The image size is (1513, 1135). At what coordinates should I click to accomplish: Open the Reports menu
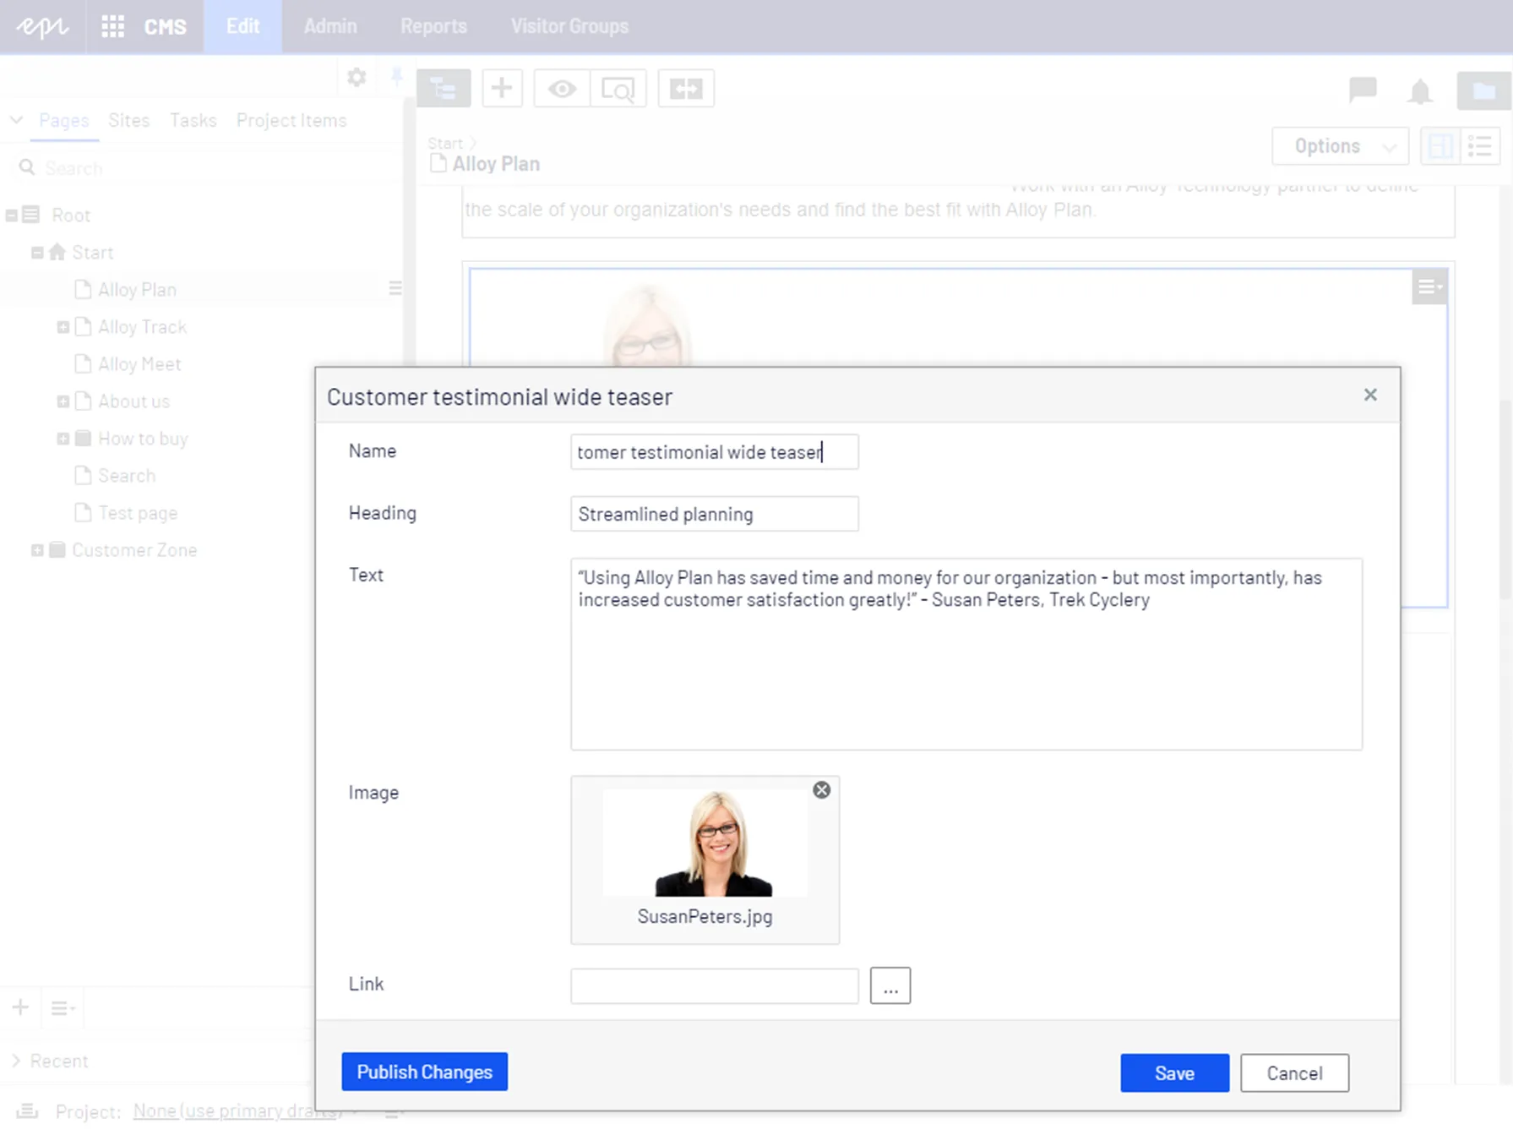(433, 26)
